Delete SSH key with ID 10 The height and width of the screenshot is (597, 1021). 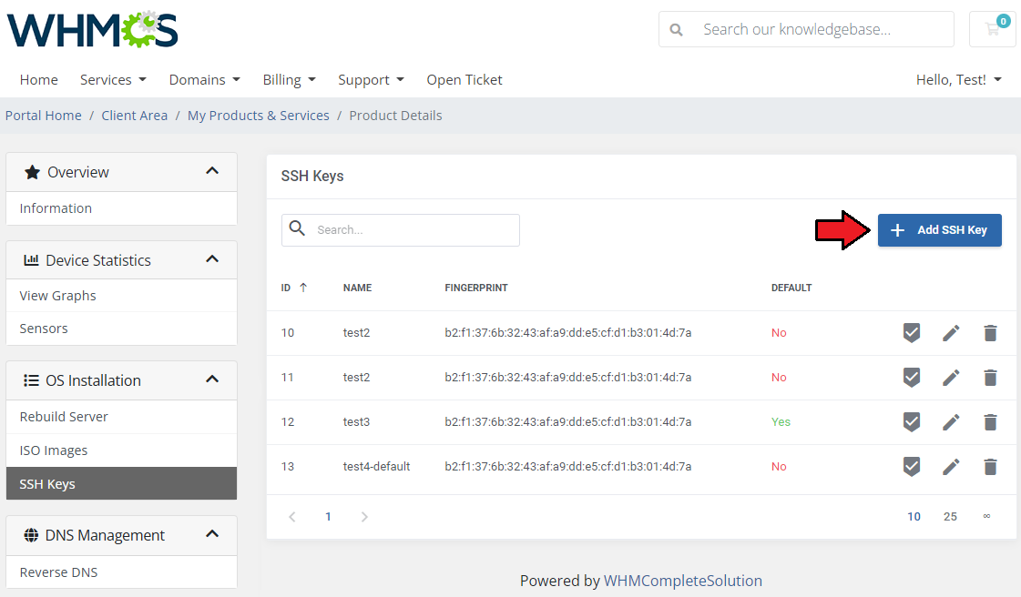tap(990, 333)
